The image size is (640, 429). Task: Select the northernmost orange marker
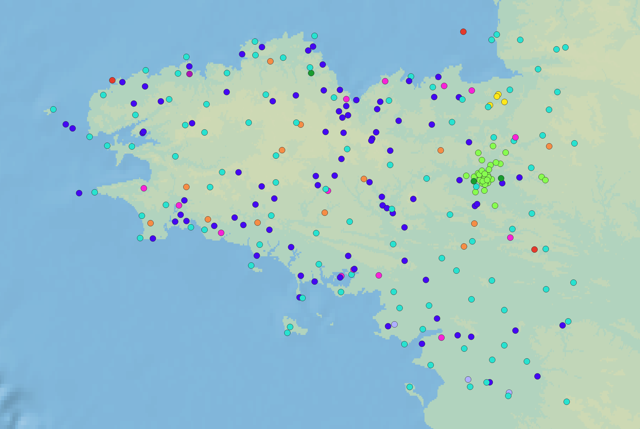pos(270,61)
